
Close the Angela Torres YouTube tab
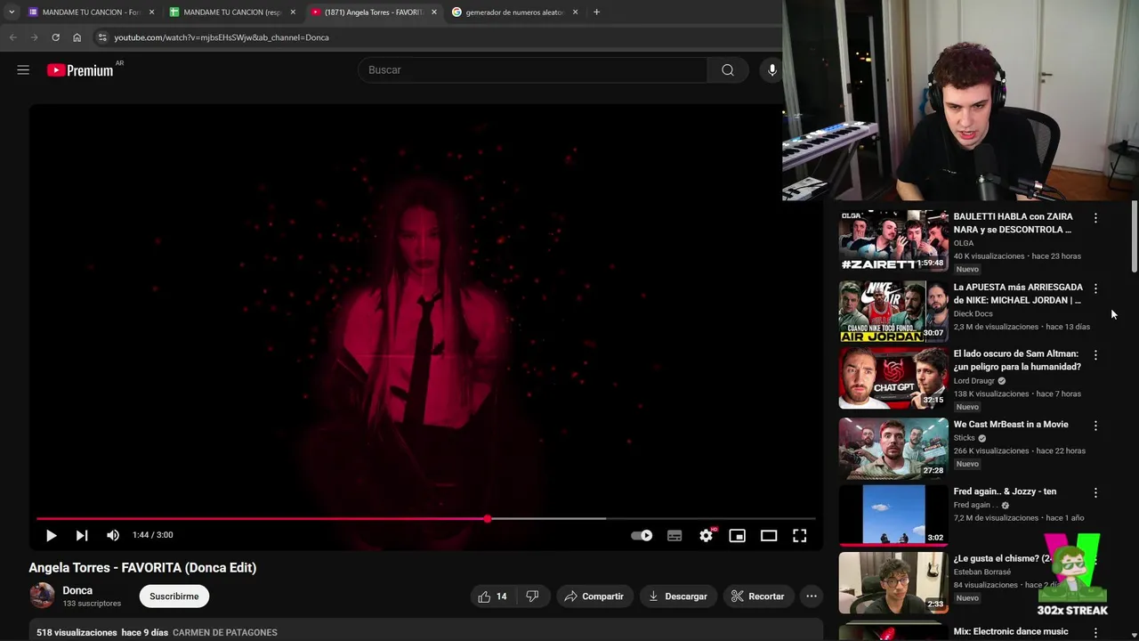click(x=434, y=12)
